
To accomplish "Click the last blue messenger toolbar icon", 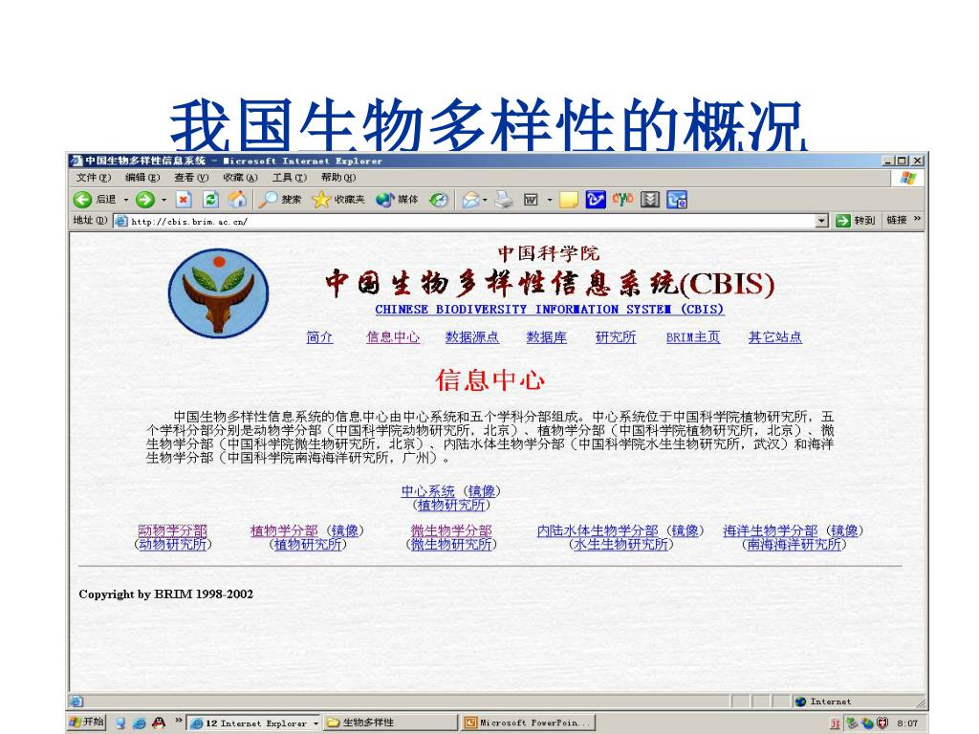I will (x=677, y=200).
